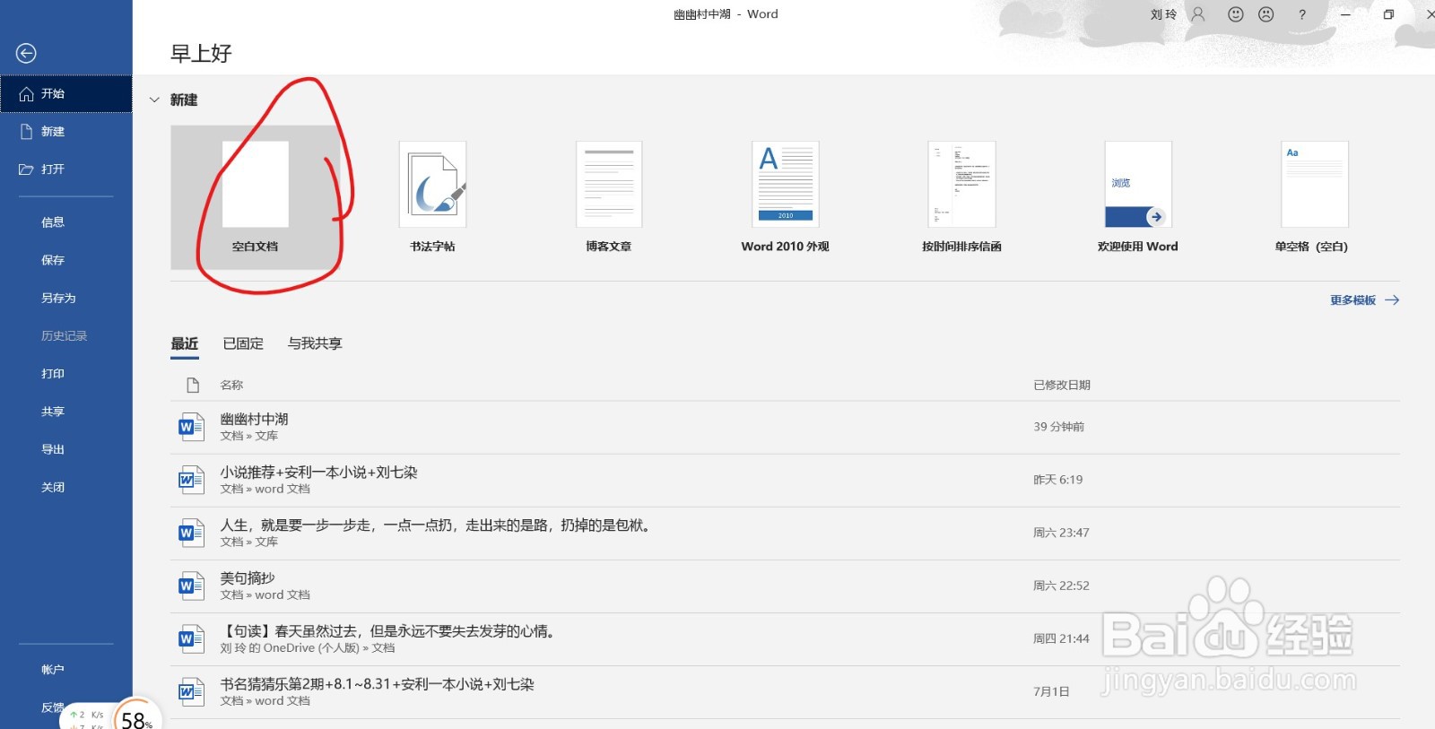Send a frown feedback face icon

click(1266, 14)
